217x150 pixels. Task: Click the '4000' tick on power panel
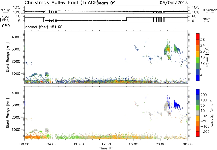tap(16, 37)
